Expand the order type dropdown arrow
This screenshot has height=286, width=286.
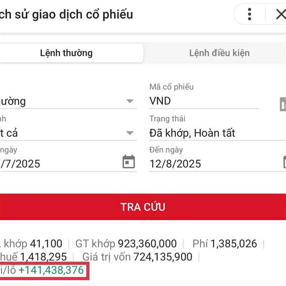pyautogui.click(x=130, y=101)
